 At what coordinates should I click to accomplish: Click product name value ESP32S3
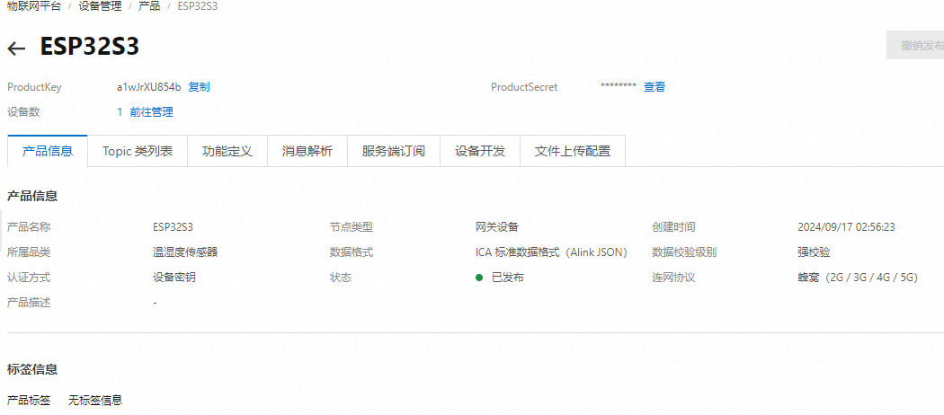pos(173,227)
